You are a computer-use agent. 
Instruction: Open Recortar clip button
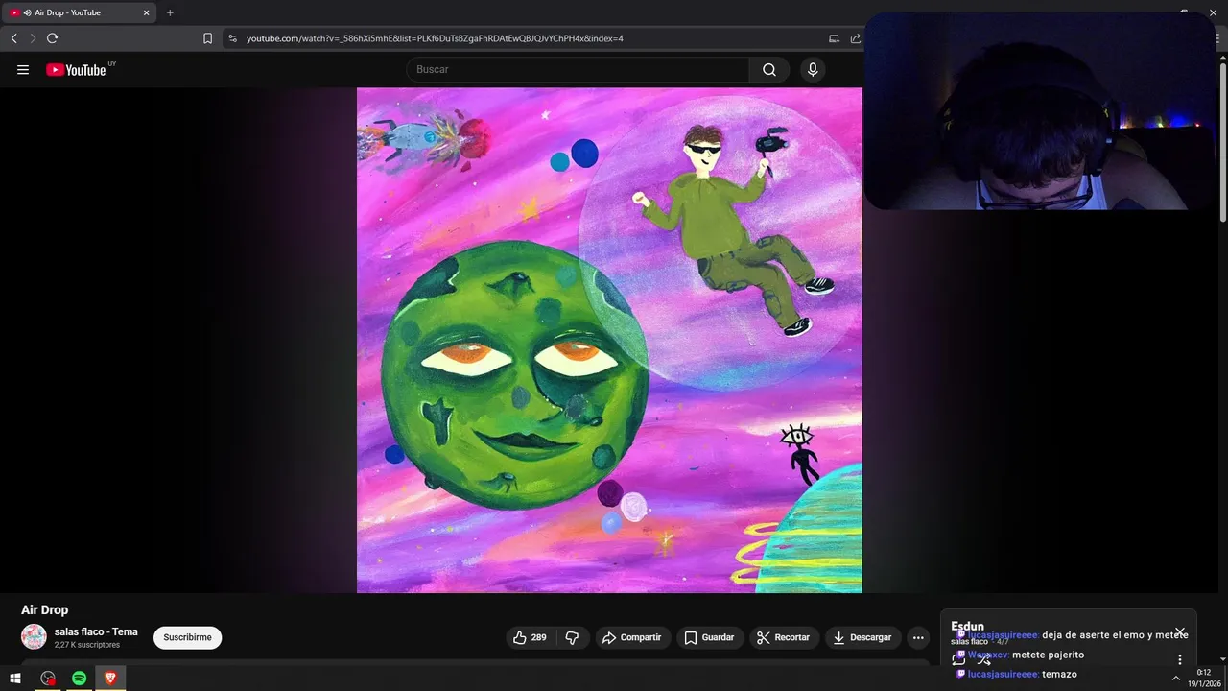pyautogui.click(x=783, y=637)
